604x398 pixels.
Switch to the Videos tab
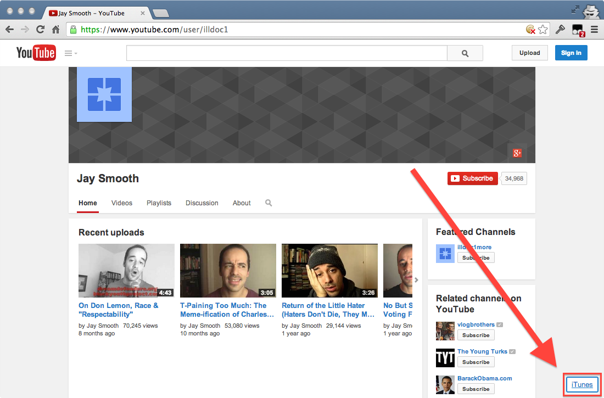(122, 203)
